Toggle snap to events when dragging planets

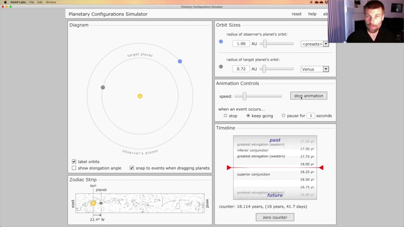(x=132, y=168)
